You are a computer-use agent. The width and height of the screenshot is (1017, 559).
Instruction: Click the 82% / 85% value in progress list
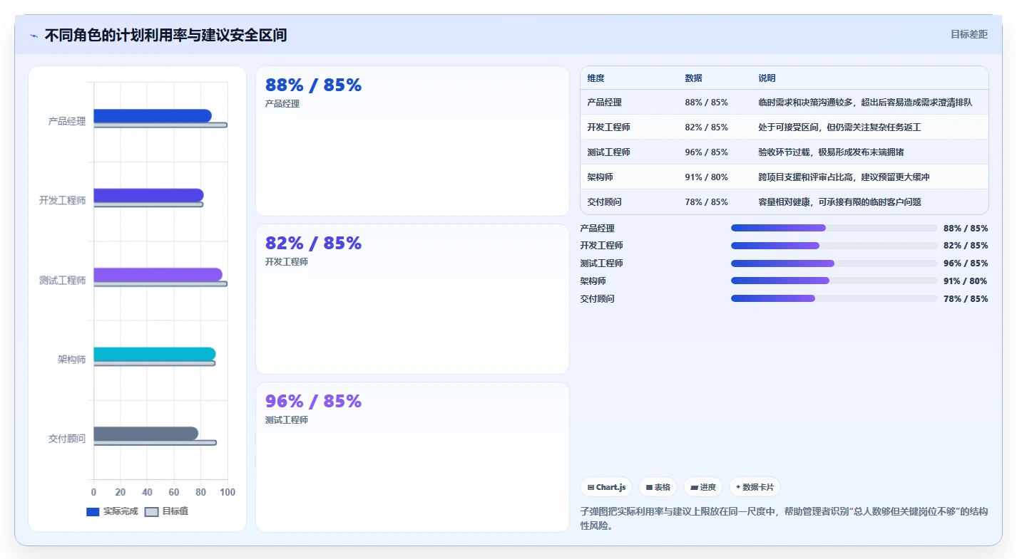(x=966, y=246)
